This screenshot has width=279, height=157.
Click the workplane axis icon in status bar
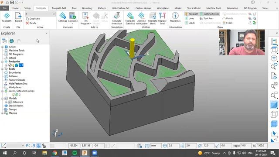click(3, 145)
